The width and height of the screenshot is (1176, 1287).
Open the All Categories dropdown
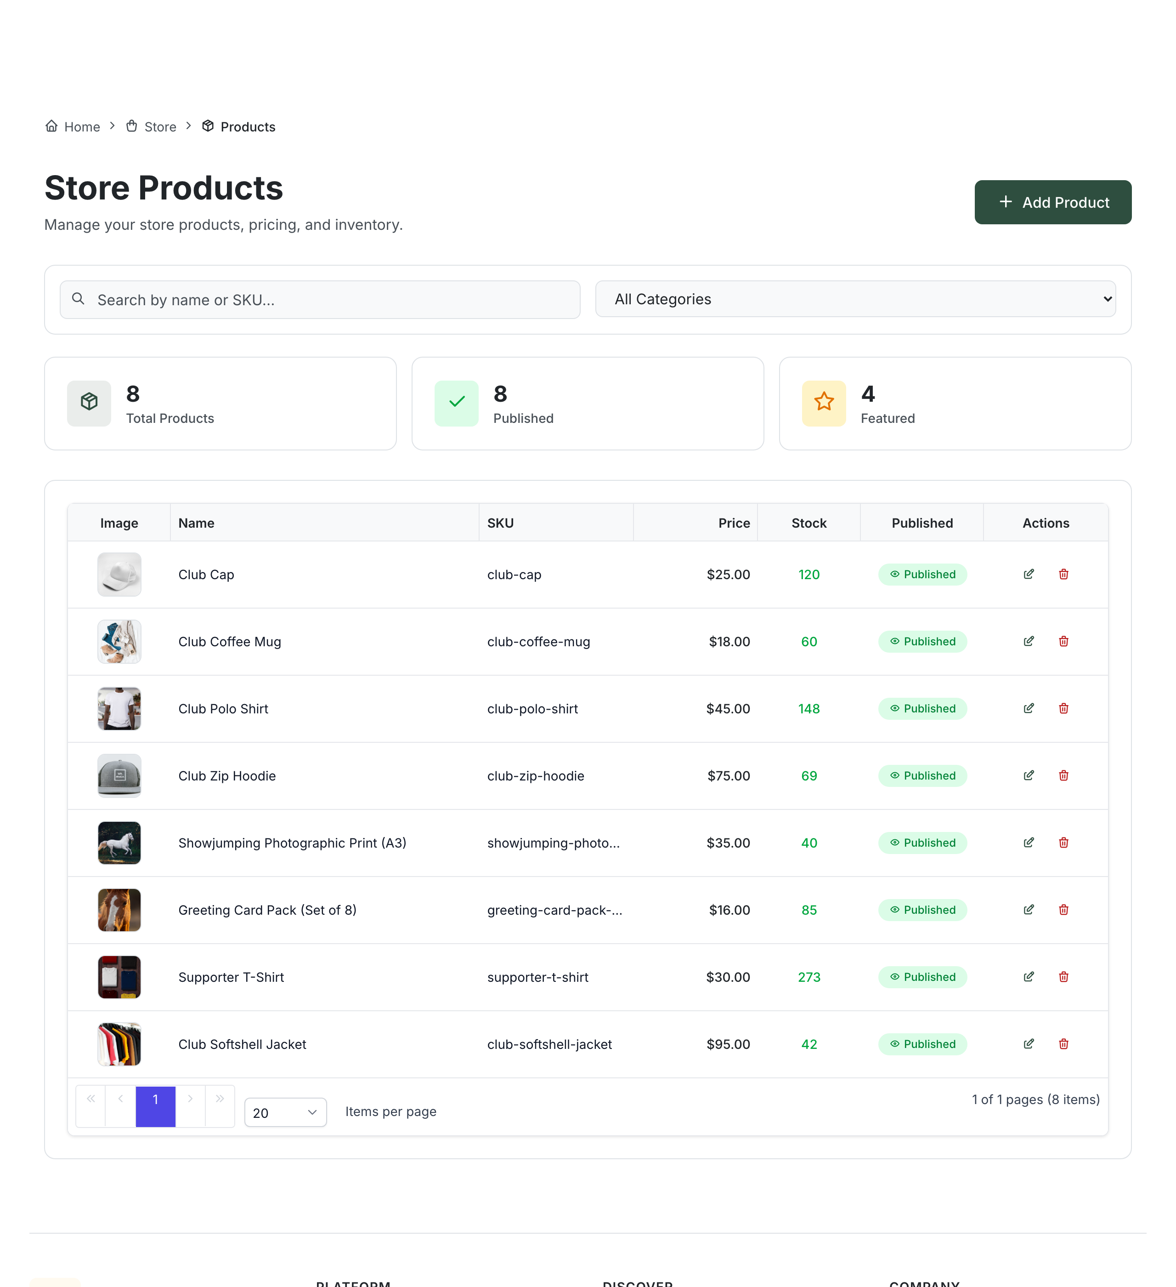click(x=855, y=299)
